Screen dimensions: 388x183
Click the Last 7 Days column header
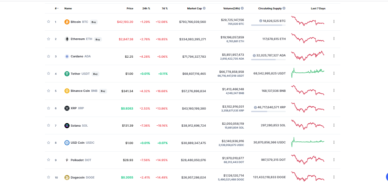pyautogui.click(x=318, y=8)
